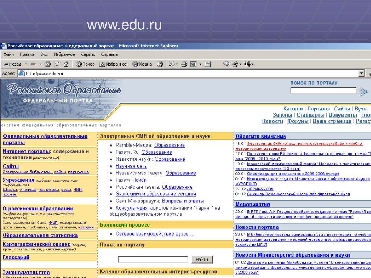Viewport: 371px width, 278px height.
Task: Open the Вопросы и ответы link
Action: click(183, 201)
